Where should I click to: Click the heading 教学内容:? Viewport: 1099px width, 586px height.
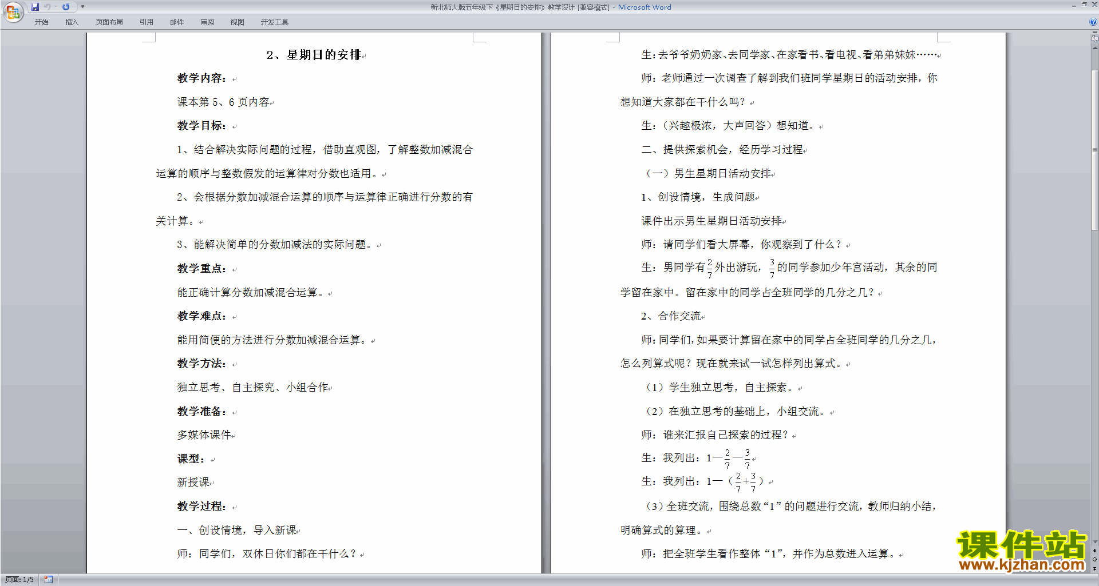pyautogui.click(x=202, y=78)
